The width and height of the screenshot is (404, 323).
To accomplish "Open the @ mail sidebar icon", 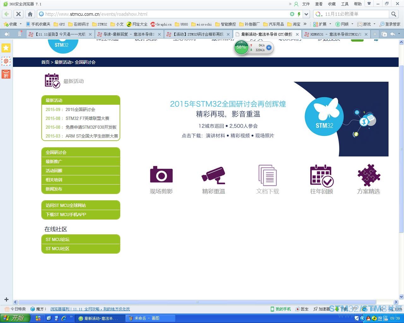I will tap(6, 61).
